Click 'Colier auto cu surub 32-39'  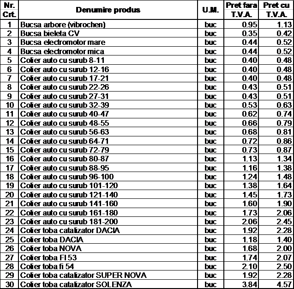pyautogui.click(x=65, y=105)
